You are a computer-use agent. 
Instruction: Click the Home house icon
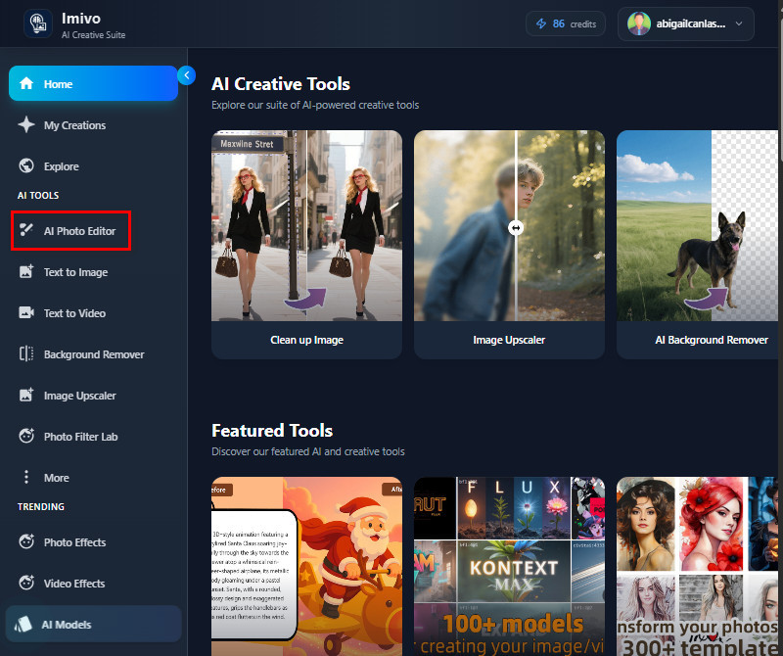(x=26, y=83)
